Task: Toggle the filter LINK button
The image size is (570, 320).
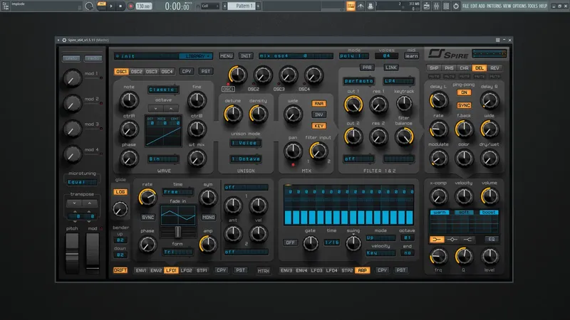Action: (391, 68)
